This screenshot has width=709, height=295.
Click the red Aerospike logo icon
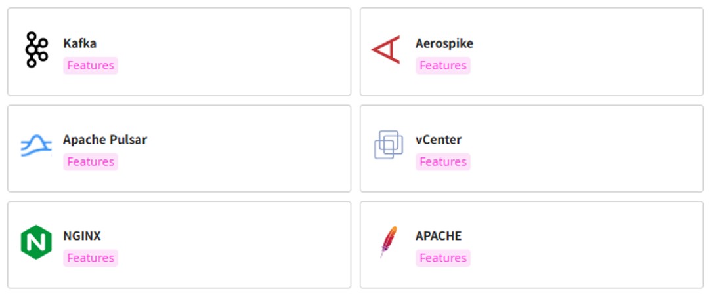[x=386, y=50]
